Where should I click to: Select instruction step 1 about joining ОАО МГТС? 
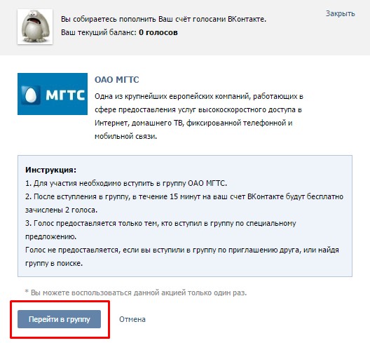click(126, 183)
